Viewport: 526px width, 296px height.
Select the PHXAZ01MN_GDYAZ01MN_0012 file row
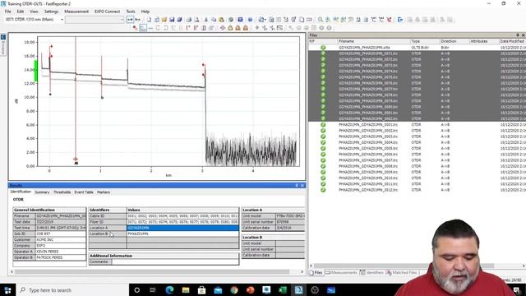(x=417, y=190)
